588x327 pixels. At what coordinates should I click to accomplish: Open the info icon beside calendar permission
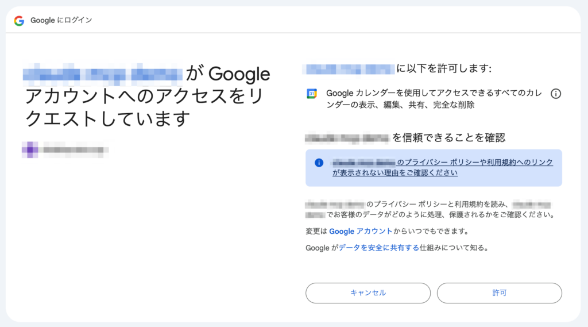(x=555, y=94)
